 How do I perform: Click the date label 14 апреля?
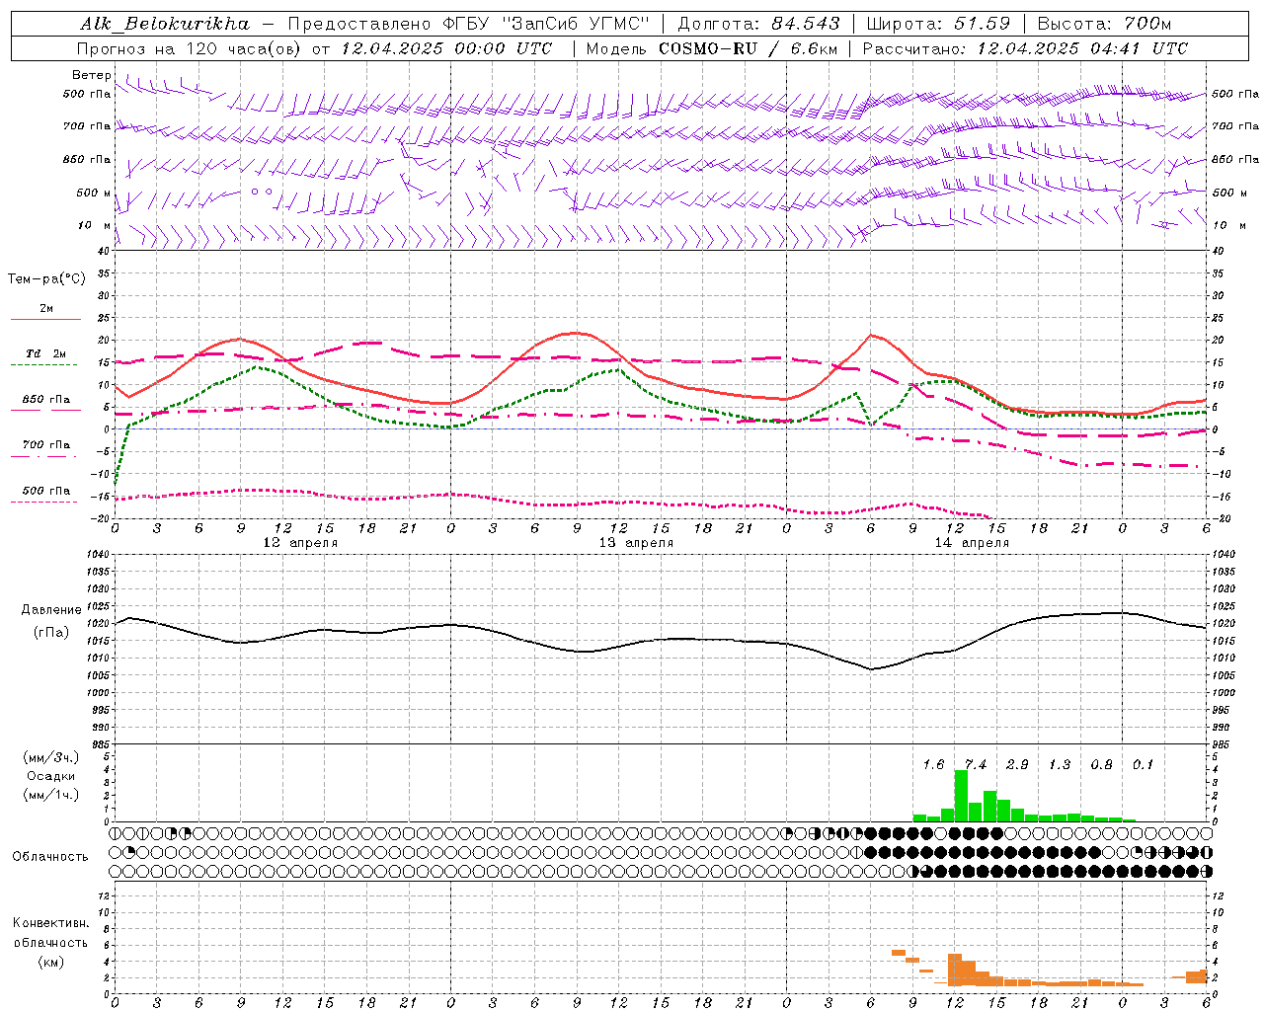pos(972,543)
